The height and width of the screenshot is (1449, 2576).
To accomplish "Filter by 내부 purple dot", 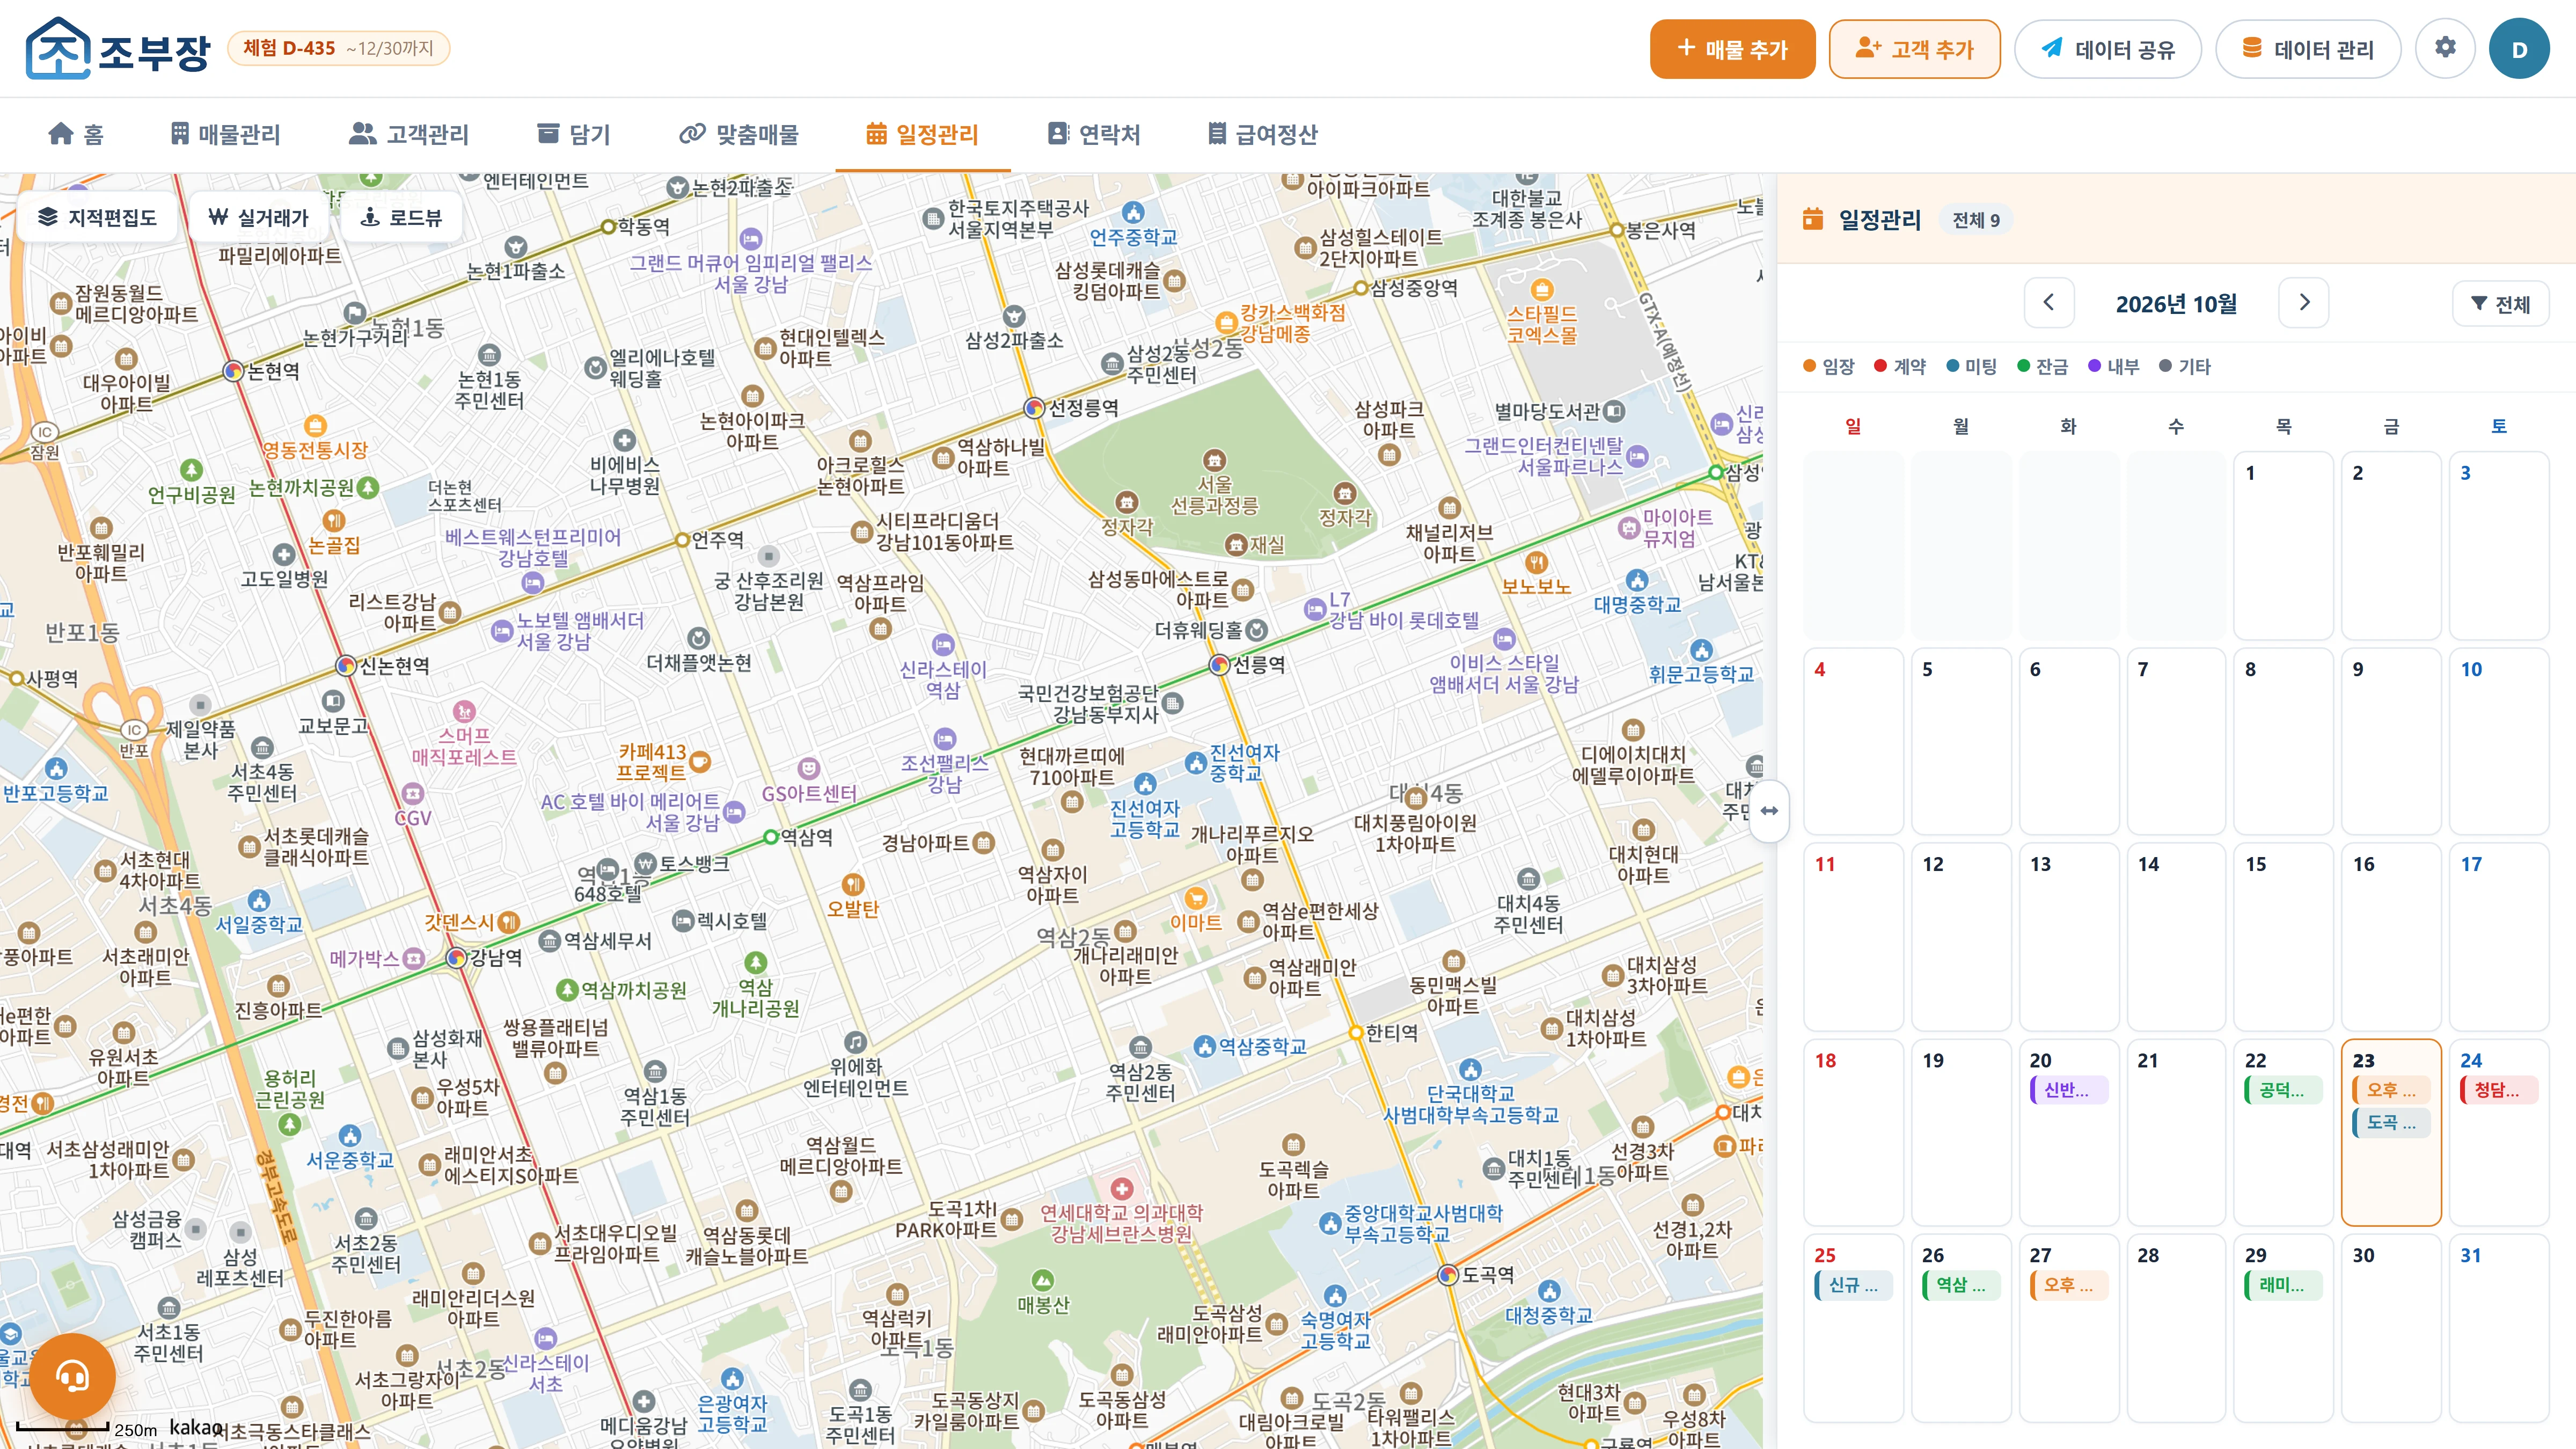I will [x=2113, y=366].
